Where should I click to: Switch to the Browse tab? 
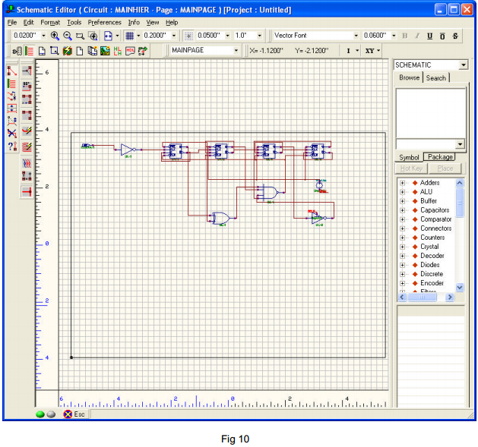tap(409, 77)
